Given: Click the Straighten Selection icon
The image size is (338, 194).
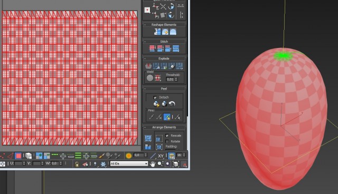Looking at the screenshot, I should [157, 32].
